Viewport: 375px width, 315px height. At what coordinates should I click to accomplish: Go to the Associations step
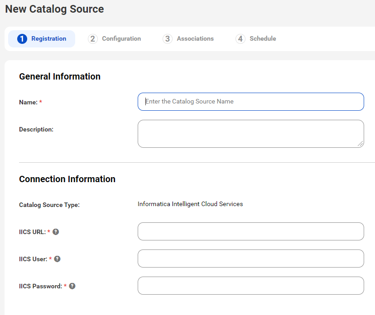tap(188, 39)
